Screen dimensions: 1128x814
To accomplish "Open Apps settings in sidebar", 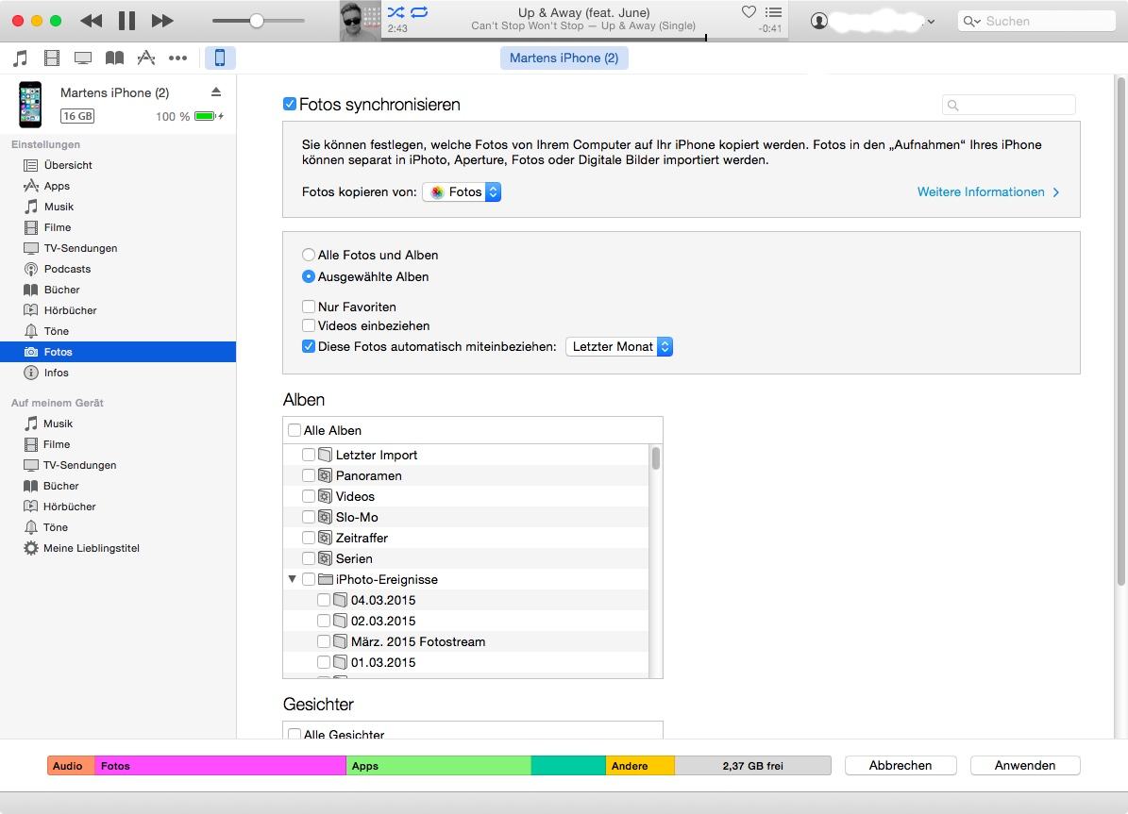I will click(57, 186).
